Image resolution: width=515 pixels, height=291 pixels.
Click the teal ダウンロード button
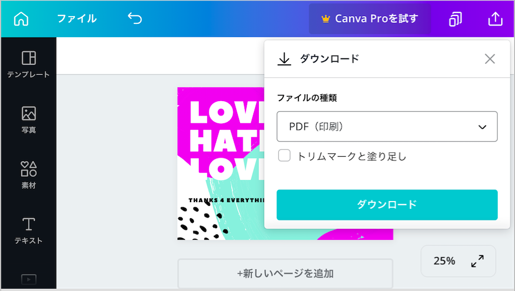[387, 204]
